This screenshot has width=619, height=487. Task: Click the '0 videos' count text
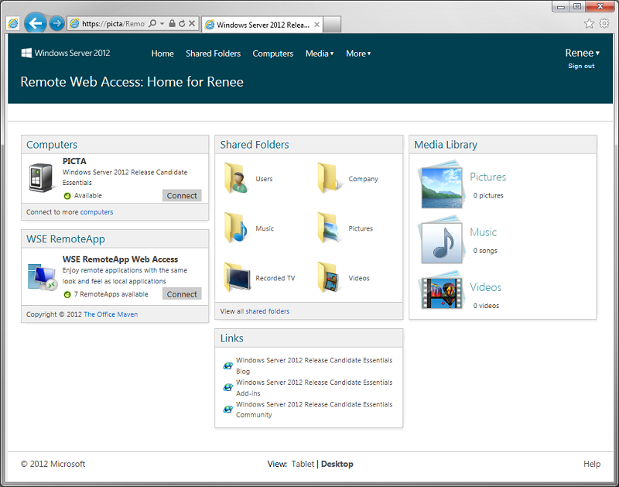pyautogui.click(x=486, y=306)
